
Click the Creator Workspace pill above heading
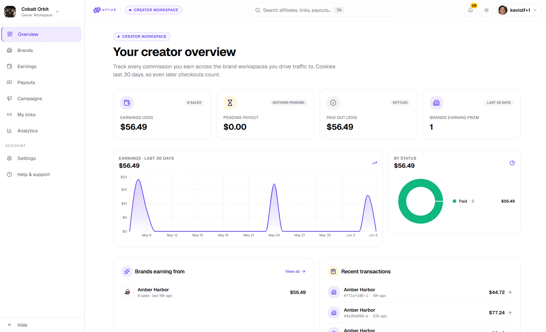[x=142, y=36]
